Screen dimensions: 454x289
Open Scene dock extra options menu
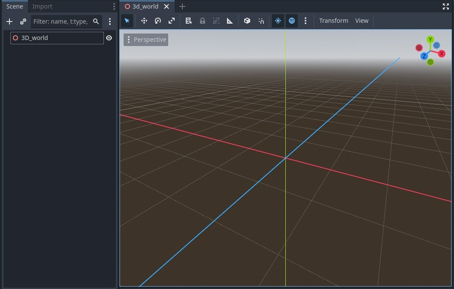click(x=110, y=21)
